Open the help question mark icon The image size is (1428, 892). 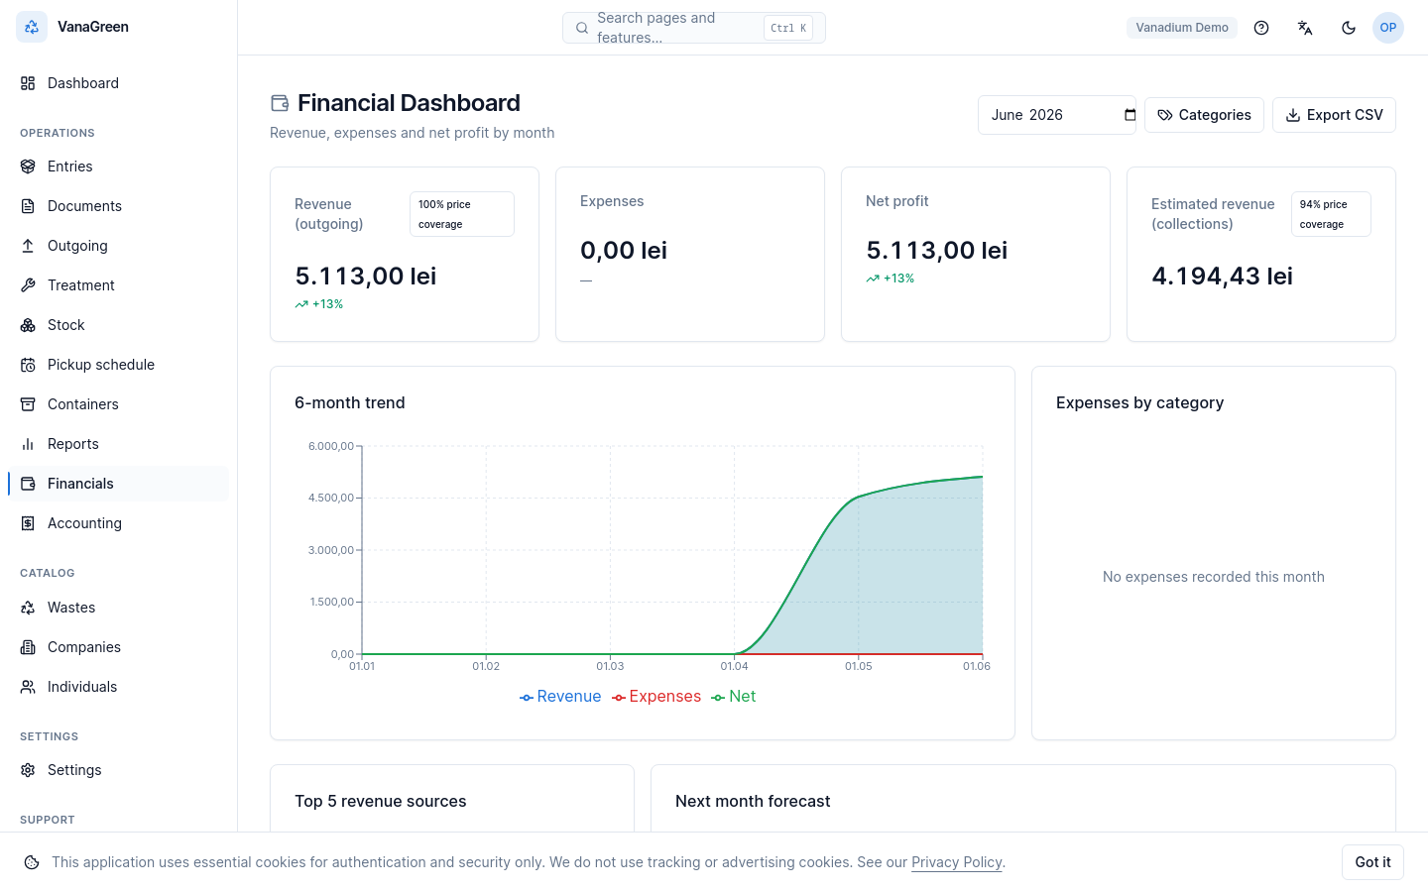1261,28
